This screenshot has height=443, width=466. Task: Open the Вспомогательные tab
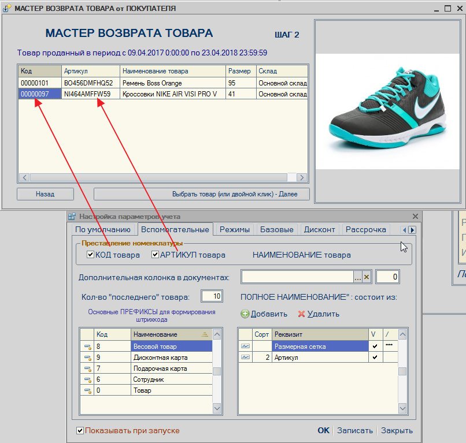point(175,229)
